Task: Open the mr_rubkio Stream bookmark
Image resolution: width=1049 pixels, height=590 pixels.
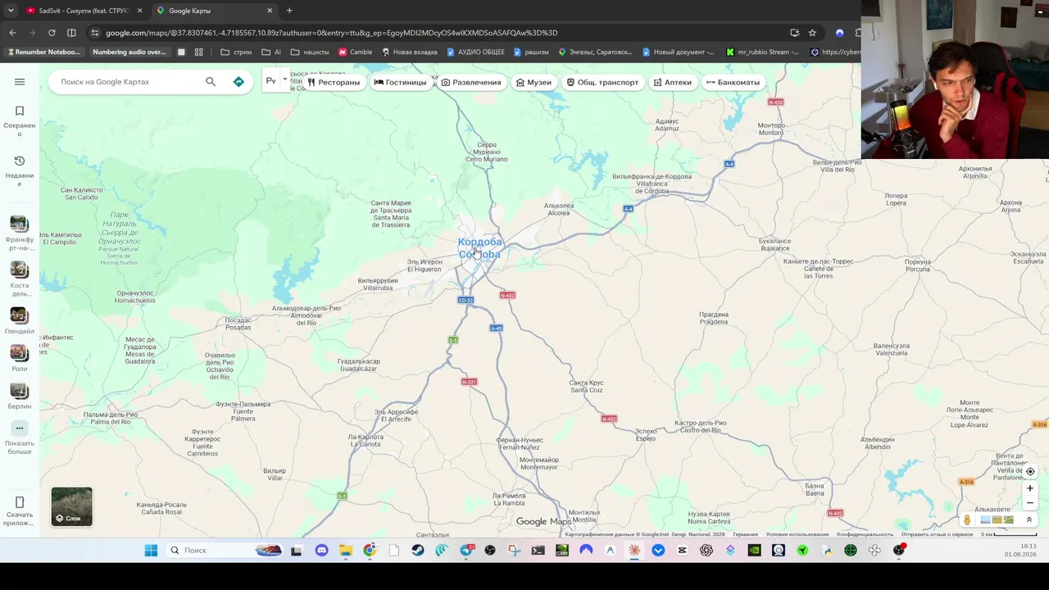Action: coord(763,52)
